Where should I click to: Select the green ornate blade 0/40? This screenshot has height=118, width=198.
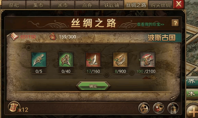coord(66,59)
